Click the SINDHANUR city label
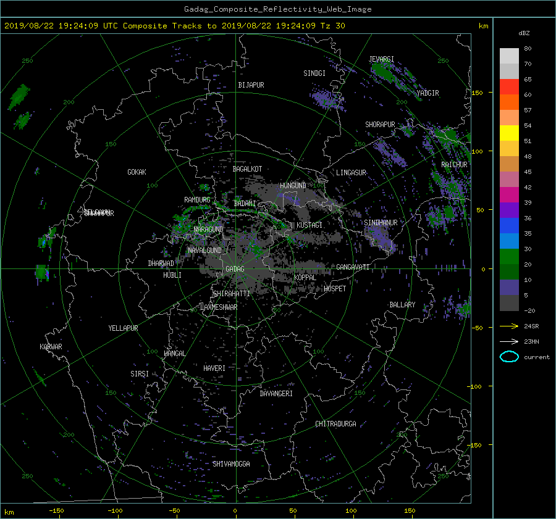The height and width of the screenshot is (519, 556). click(381, 223)
